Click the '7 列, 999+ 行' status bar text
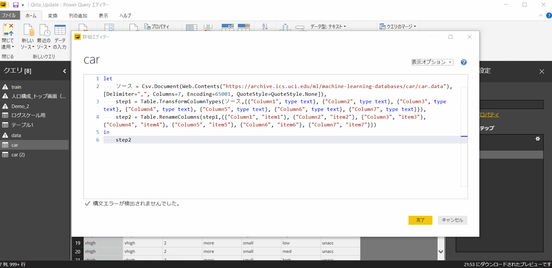552x268 pixels. click(13, 264)
